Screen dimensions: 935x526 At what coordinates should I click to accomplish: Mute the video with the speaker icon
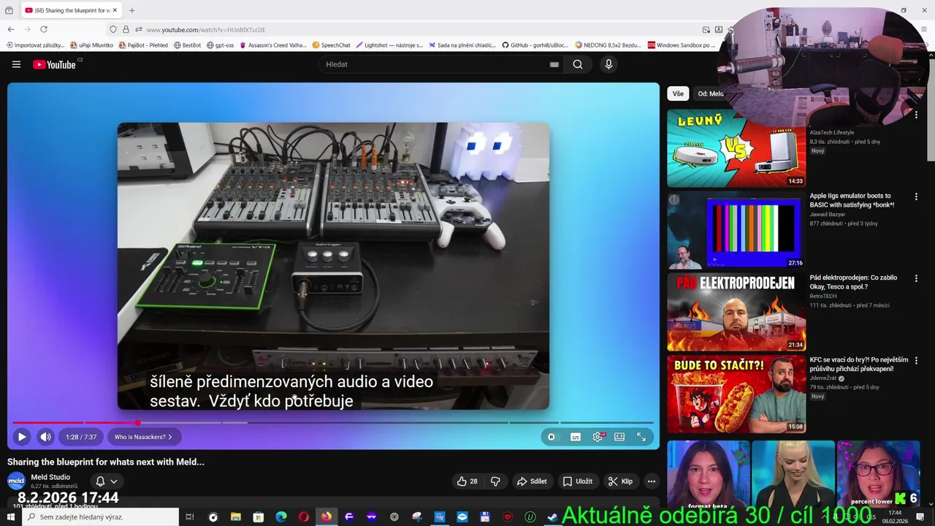45,437
